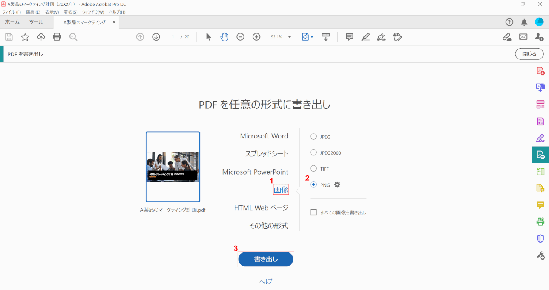Go to next page arrow icon
The width and height of the screenshot is (549, 290).
point(156,37)
